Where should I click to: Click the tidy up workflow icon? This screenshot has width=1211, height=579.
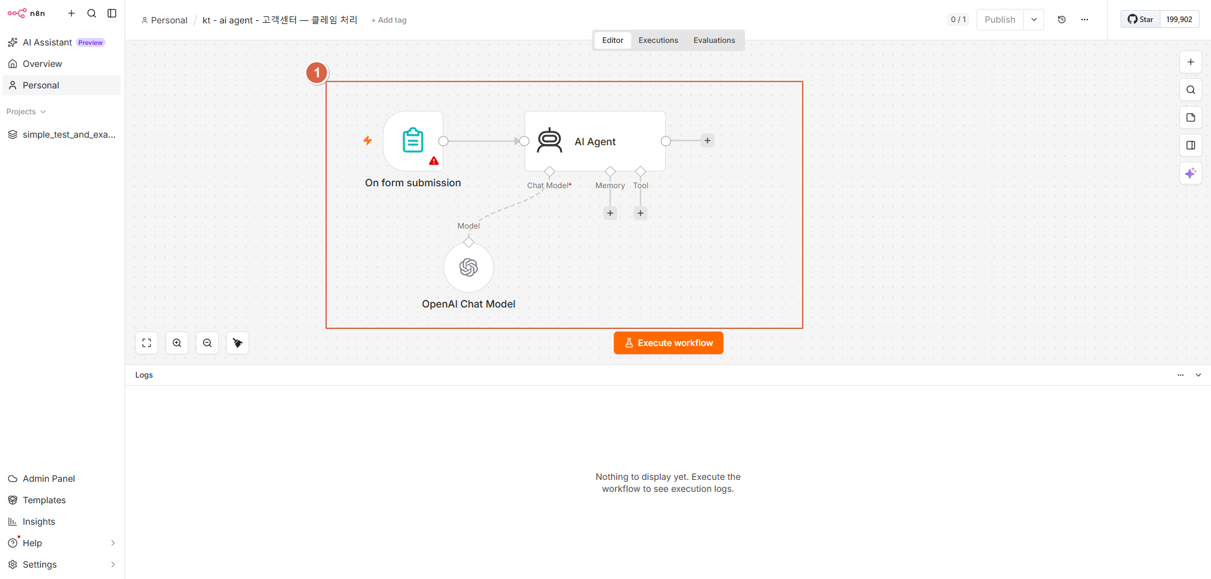click(x=238, y=343)
